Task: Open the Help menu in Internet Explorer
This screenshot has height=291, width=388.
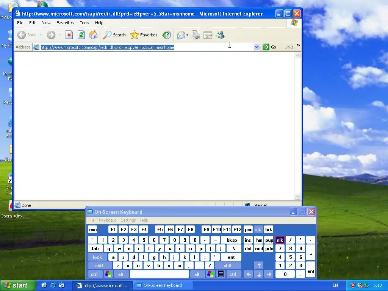Action: tap(99, 23)
